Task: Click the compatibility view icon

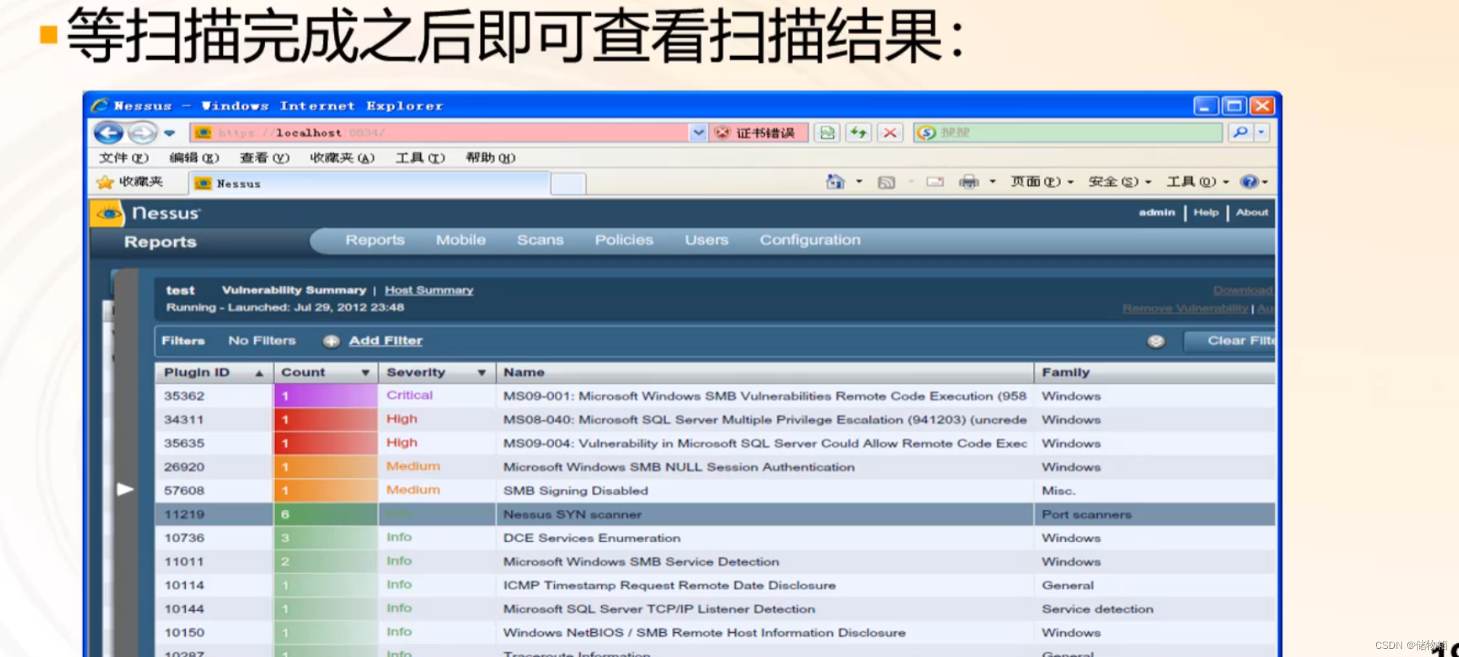Action: point(827,132)
